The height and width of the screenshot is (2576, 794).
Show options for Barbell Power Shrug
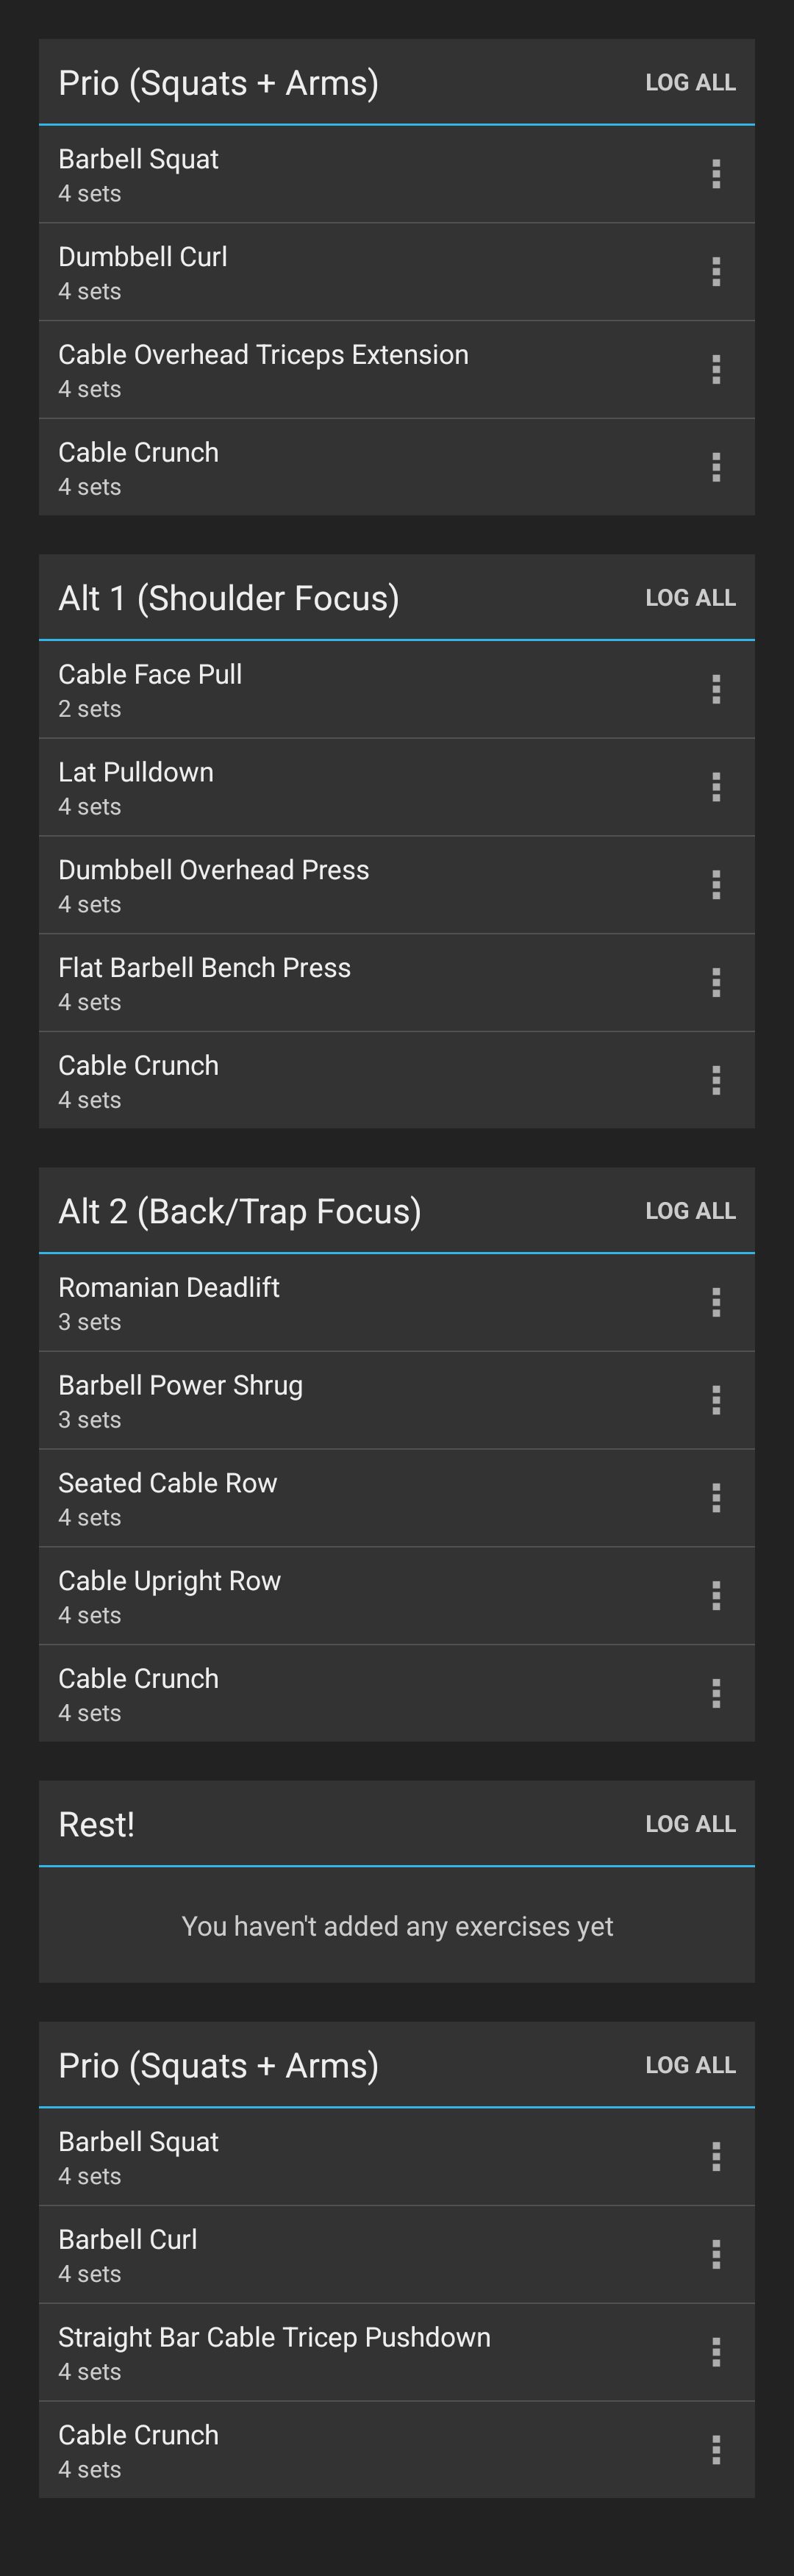pyautogui.click(x=716, y=1400)
